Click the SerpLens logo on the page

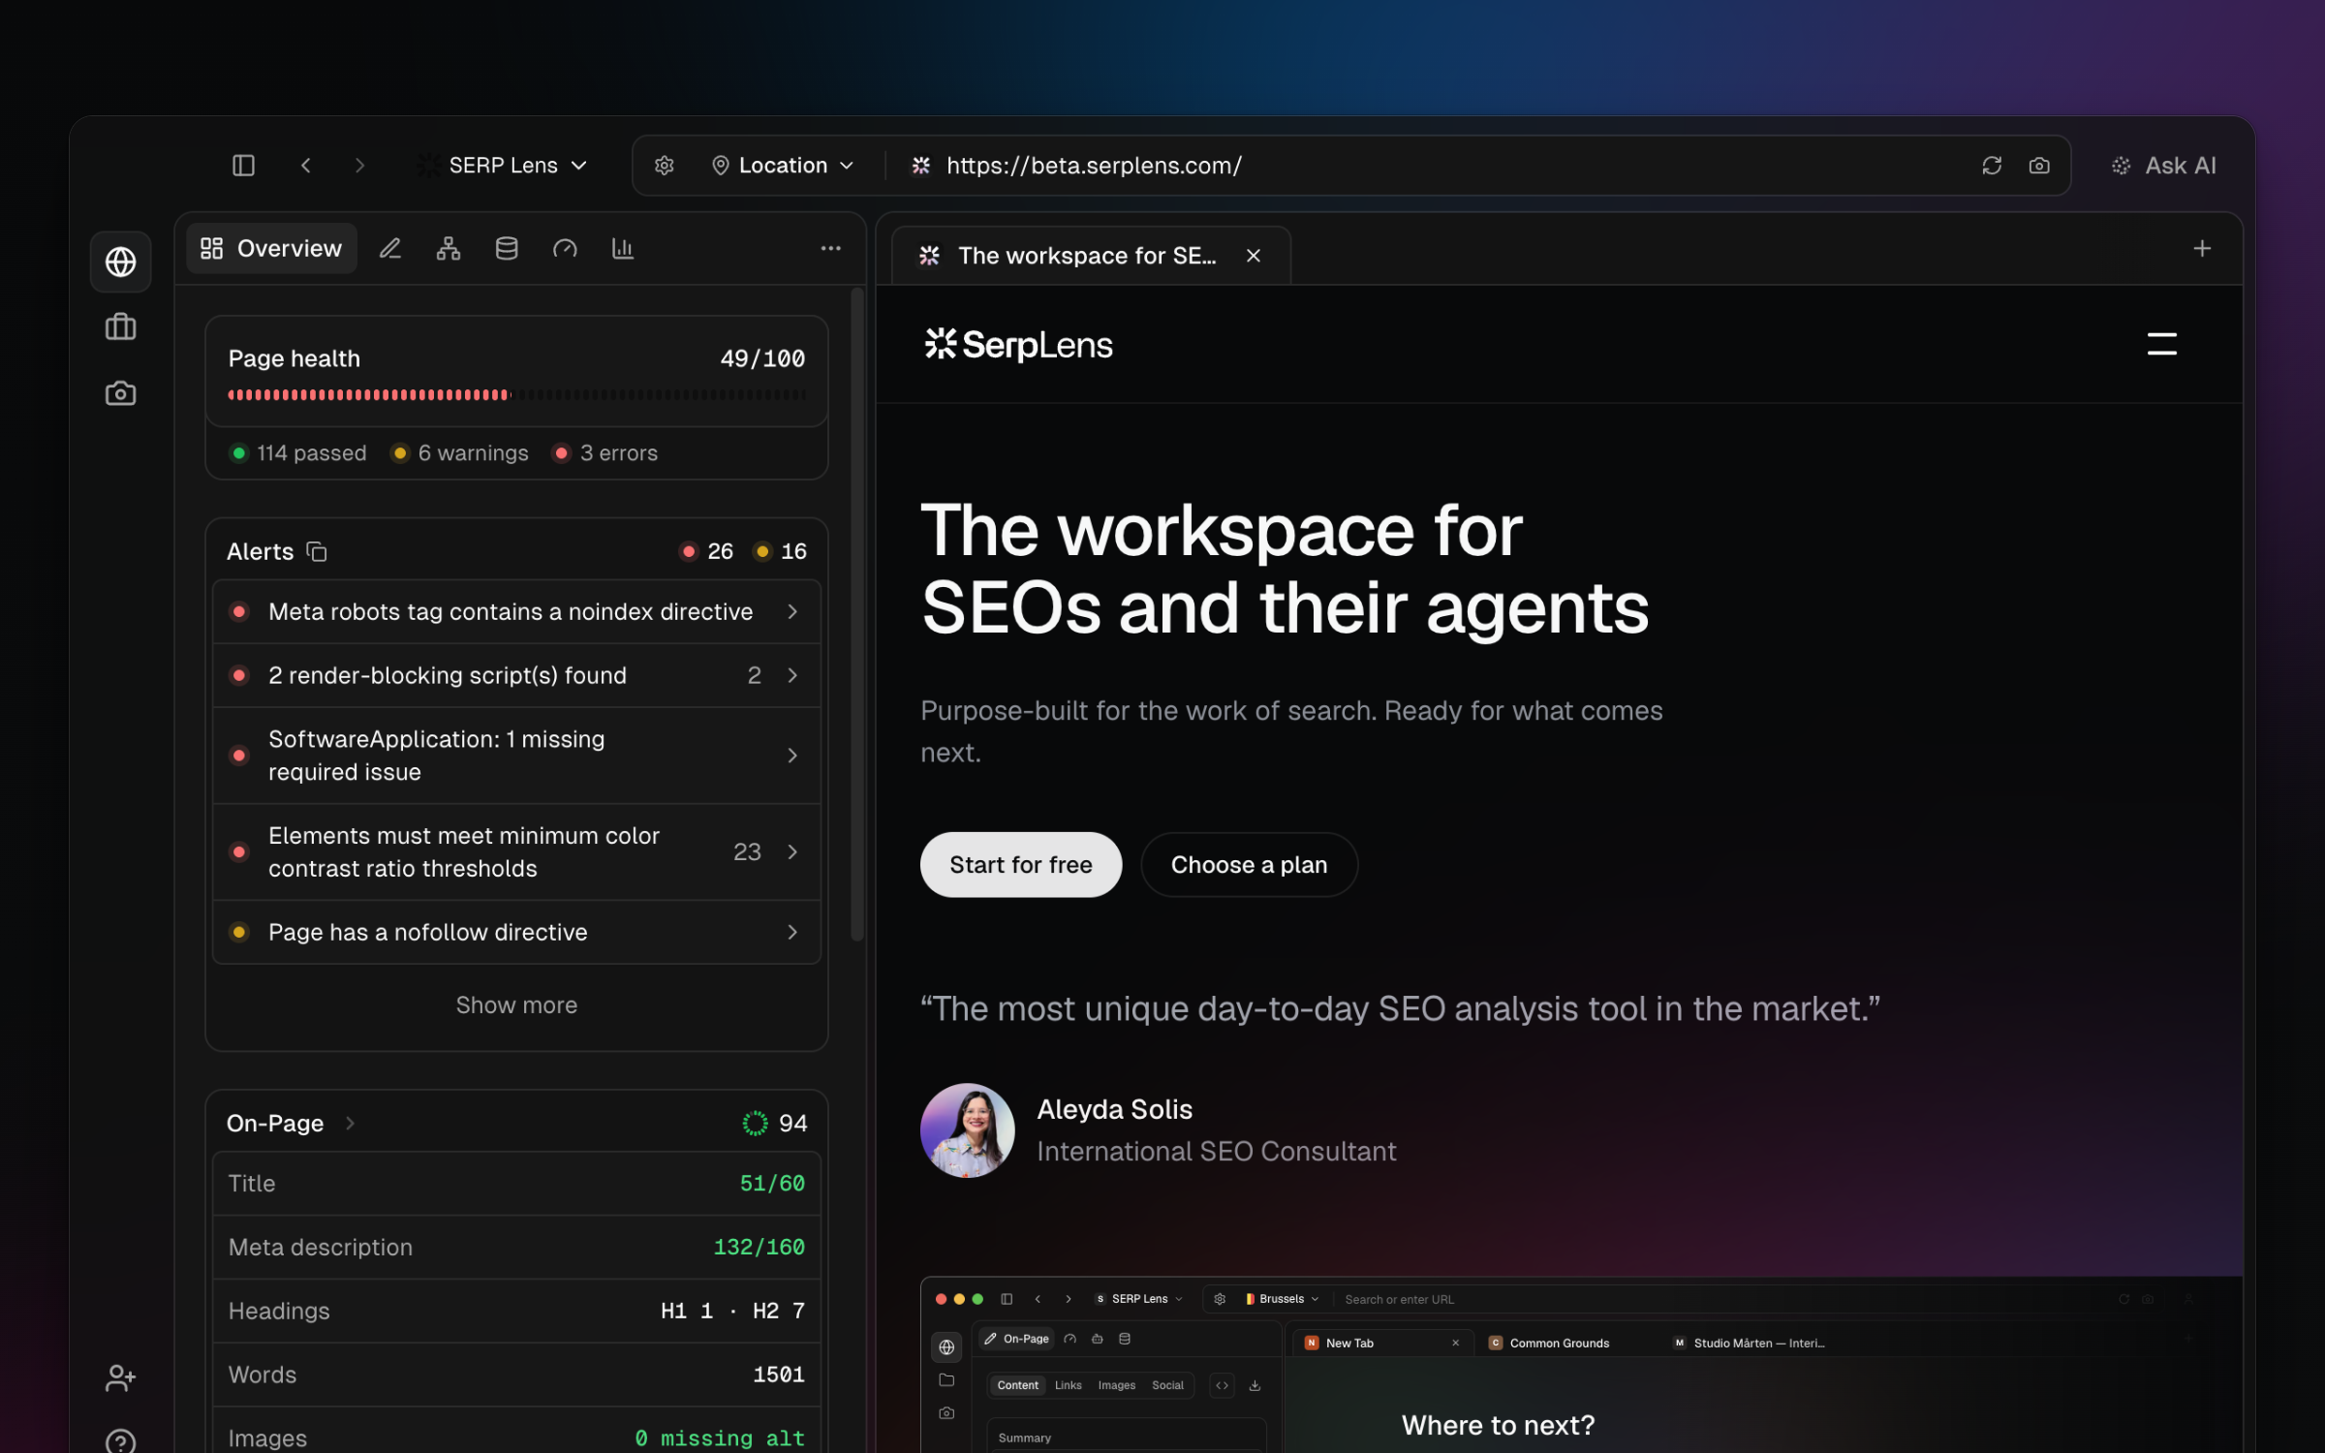click(1018, 344)
